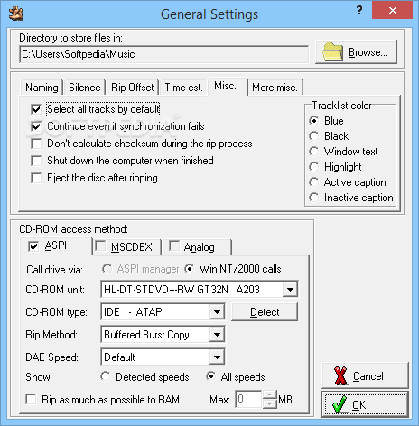Select All speeds radio option
The height and width of the screenshot is (426, 419).
(x=210, y=376)
